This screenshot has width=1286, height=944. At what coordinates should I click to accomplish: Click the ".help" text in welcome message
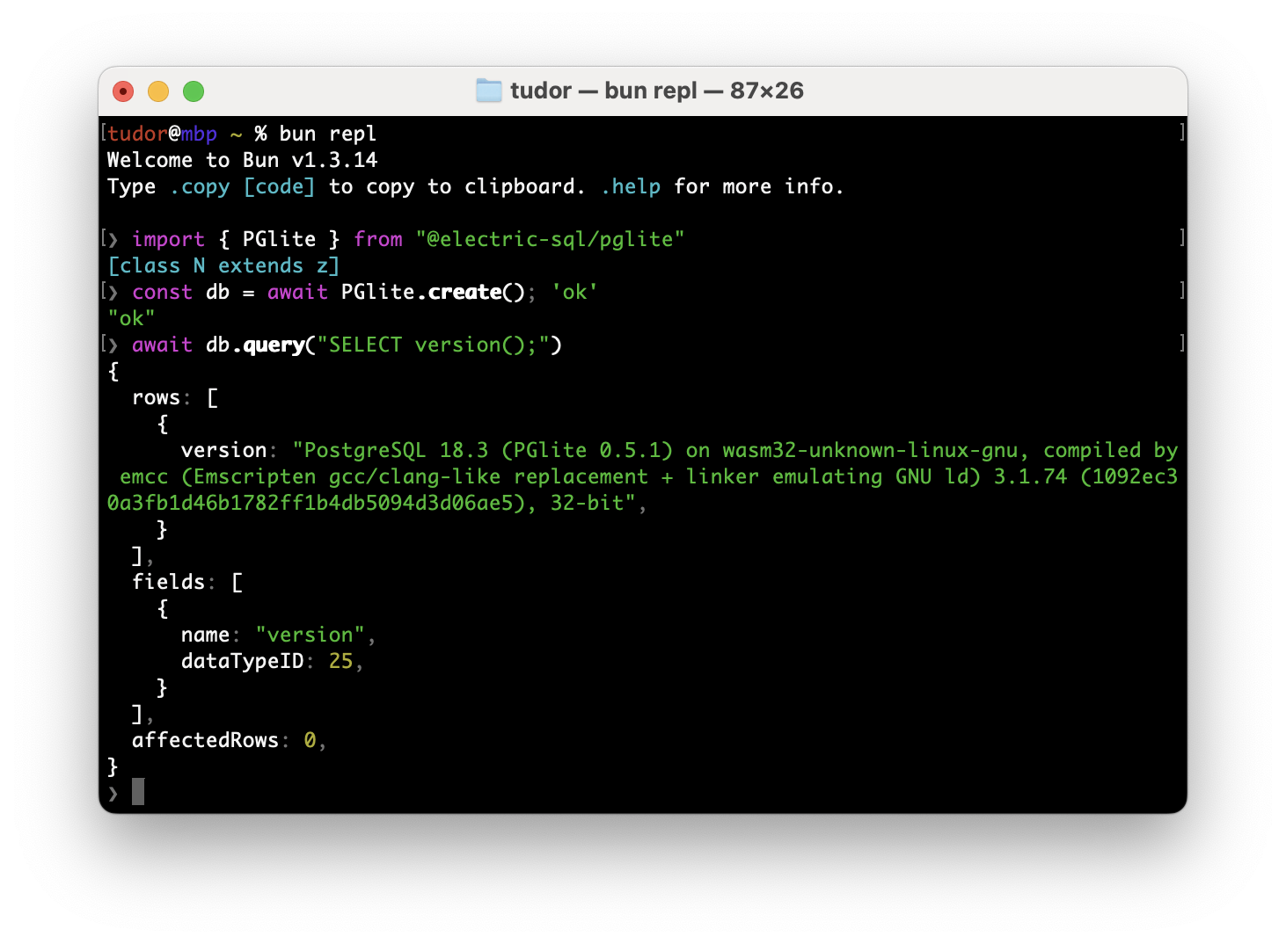pyautogui.click(x=631, y=186)
